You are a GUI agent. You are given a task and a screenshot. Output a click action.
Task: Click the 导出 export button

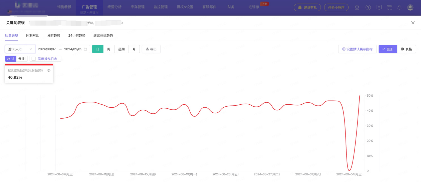point(151,49)
